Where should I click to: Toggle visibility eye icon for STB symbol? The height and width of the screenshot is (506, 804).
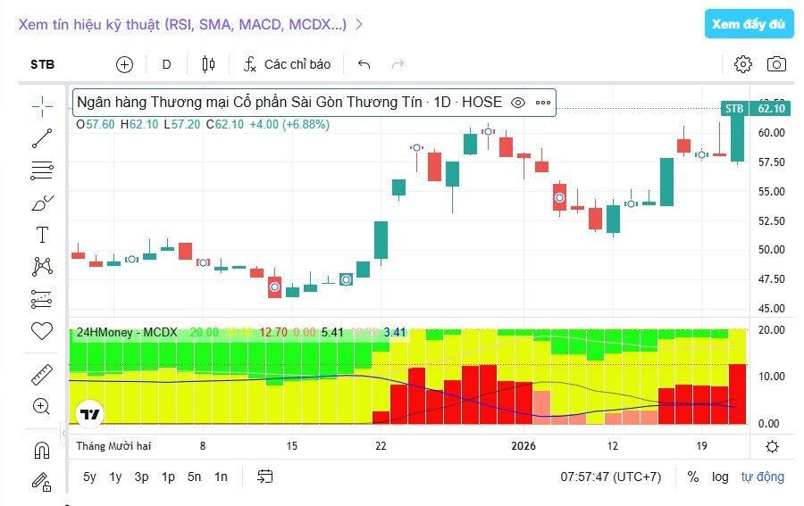click(x=517, y=103)
